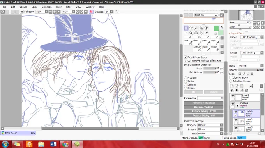Select the Resize transform option
The height and width of the screenshot is (148, 265).
click(185, 81)
